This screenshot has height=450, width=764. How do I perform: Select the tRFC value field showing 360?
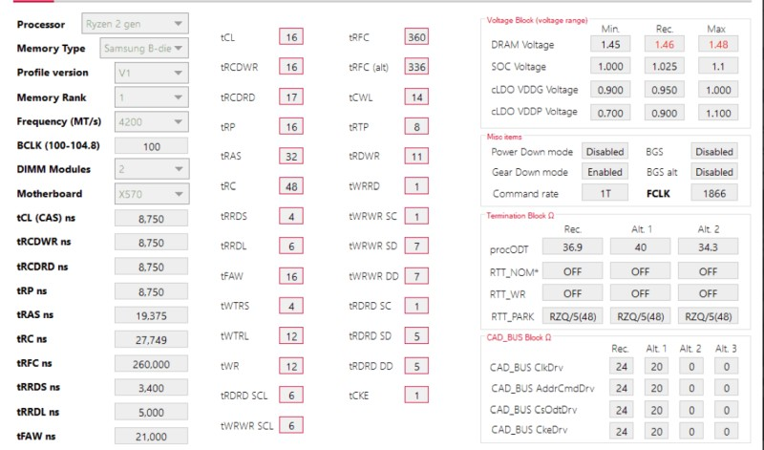click(416, 37)
